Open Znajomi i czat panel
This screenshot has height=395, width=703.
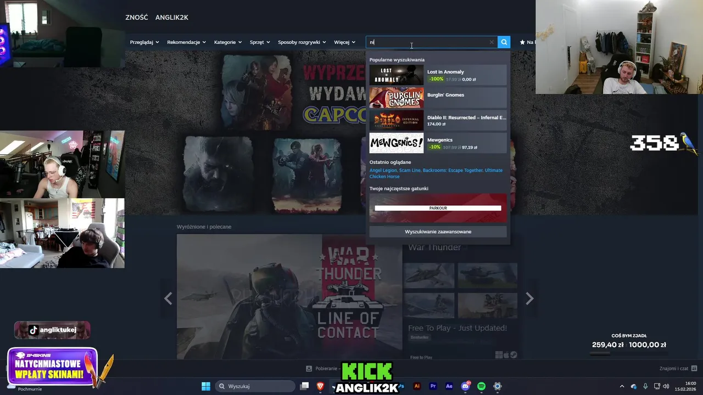coord(678,369)
